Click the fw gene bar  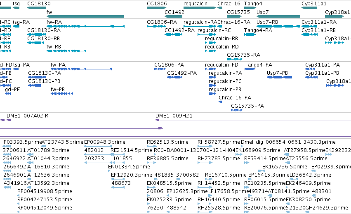point(85,16)
